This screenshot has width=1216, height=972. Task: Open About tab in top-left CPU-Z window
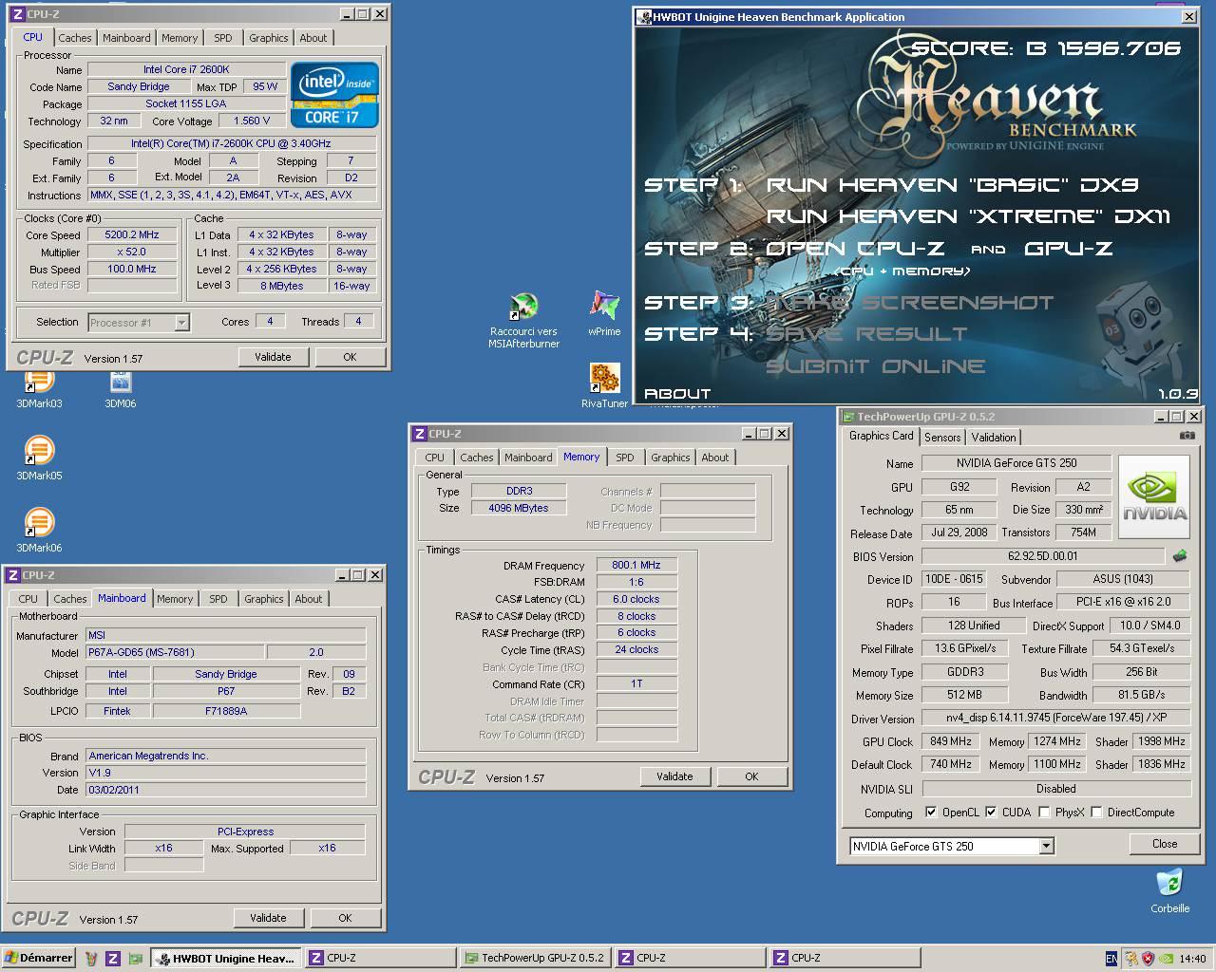click(313, 38)
